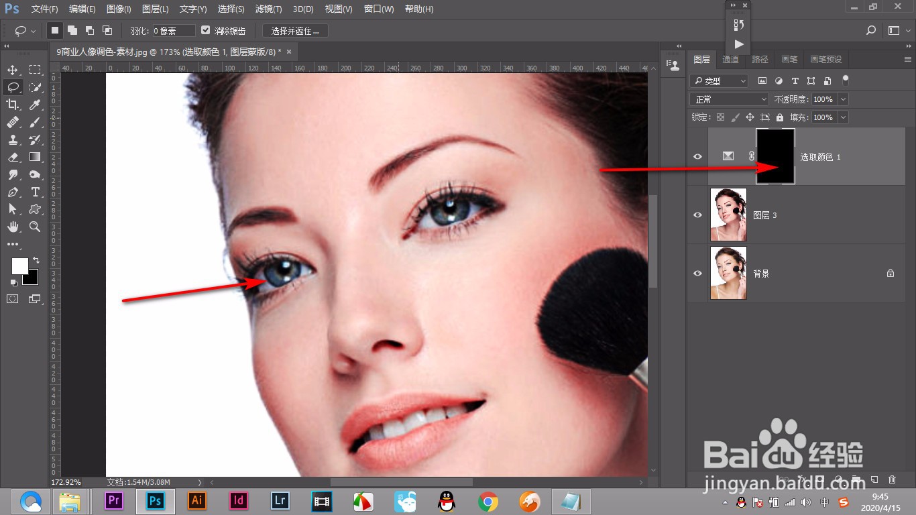This screenshot has height=515, width=916.
Task: Hide the 背景 layer
Action: click(x=697, y=274)
